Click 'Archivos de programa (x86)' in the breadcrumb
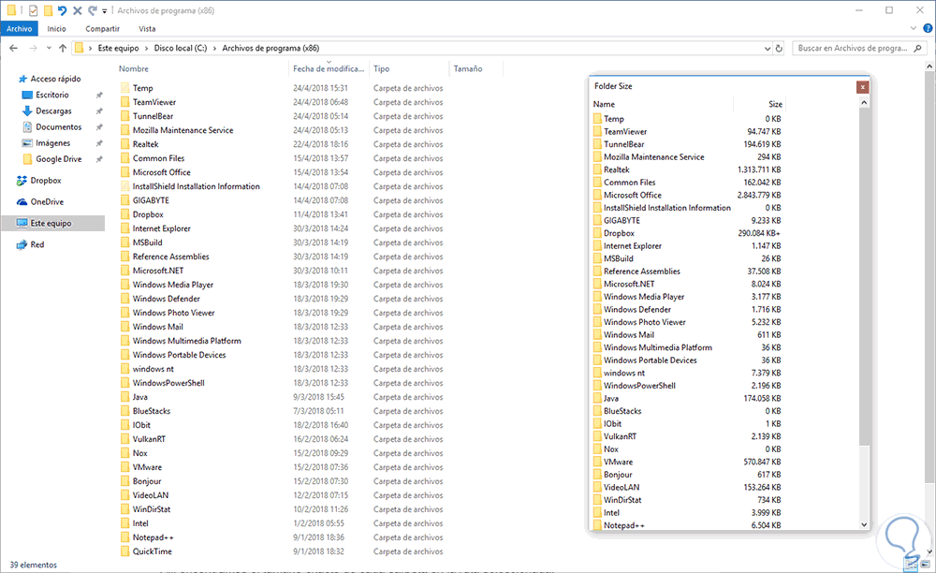This screenshot has height=573, width=936. [x=271, y=49]
